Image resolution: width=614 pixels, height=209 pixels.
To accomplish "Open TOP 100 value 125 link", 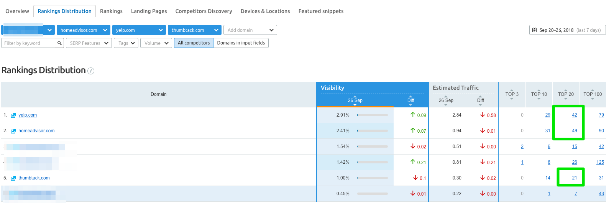I will tap(600, 162).
